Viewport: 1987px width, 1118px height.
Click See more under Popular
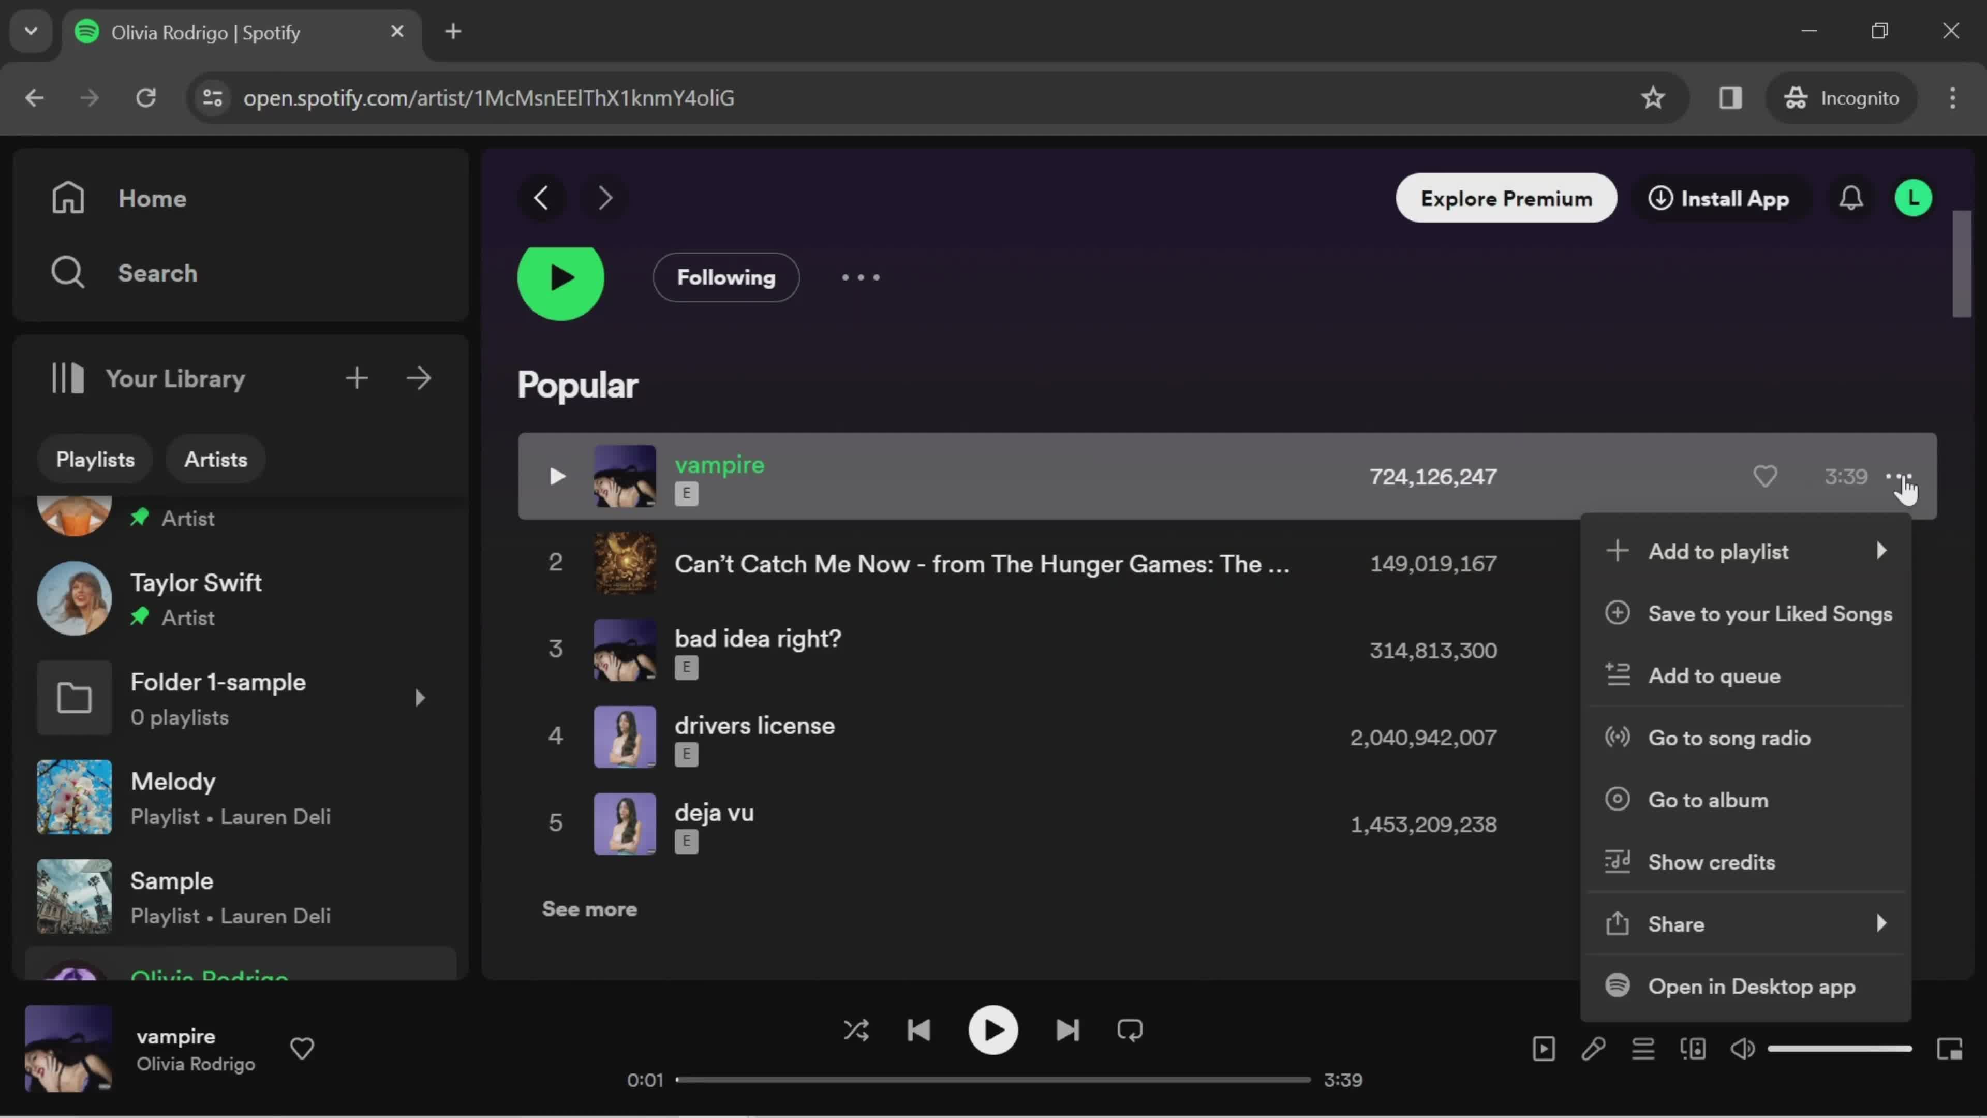pos(589,909)
